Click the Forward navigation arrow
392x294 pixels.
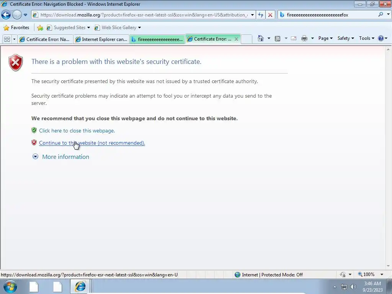point(17,15)
